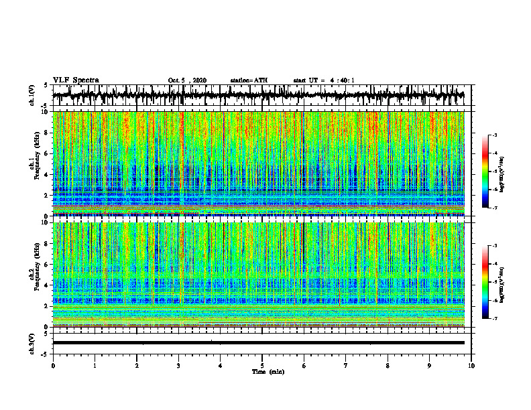Click the ch.1 spectrogram color bar
This screenshot has width=531, height=410.
(485, 172)
